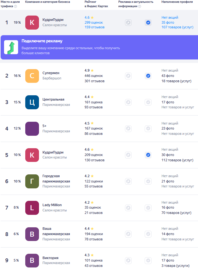
Task: Click the blue verified checkmark for Супермен
Action: click(148, 76)
